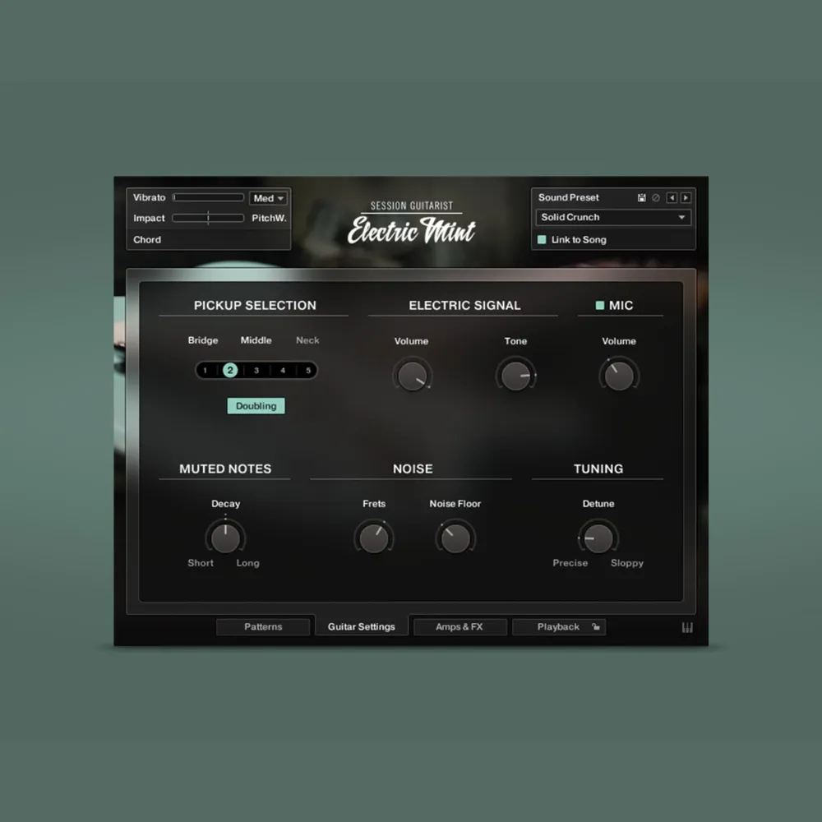The image size is (822, 822).
Task: Click the Electric Signal Tone knob
Action: [515, 376]
